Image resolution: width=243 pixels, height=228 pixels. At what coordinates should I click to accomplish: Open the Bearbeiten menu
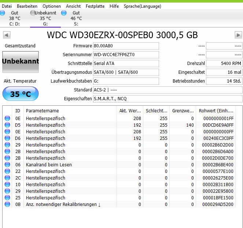click(x=27, y=6)
